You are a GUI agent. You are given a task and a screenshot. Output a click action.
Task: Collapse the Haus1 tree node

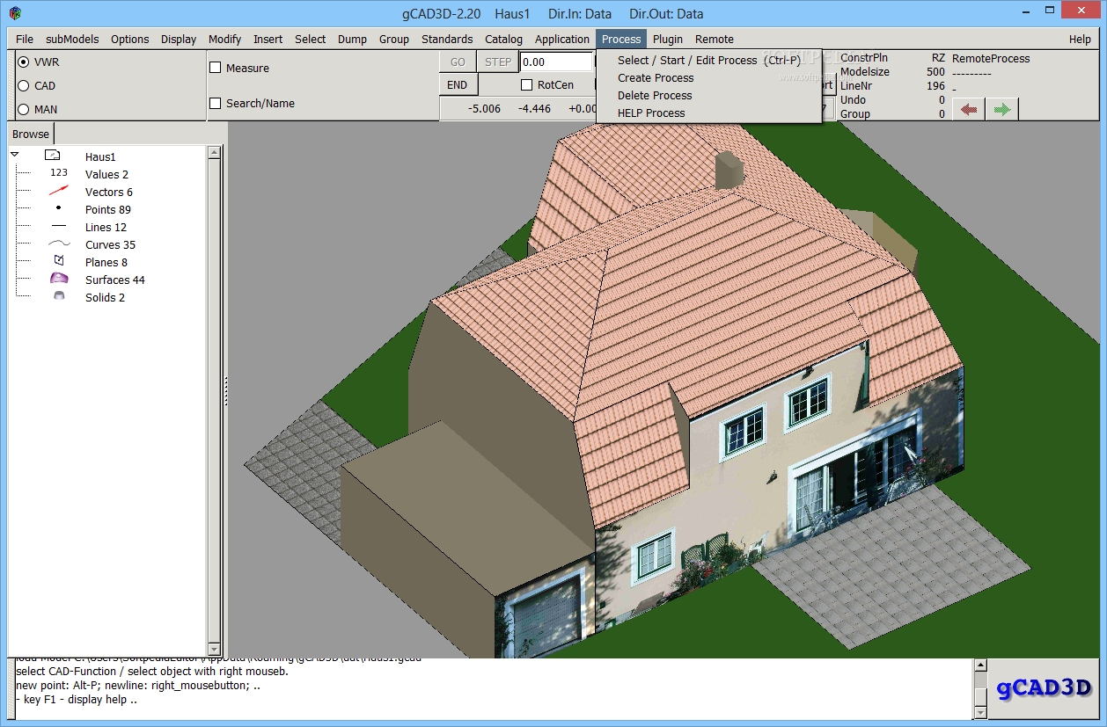[15, 156]
